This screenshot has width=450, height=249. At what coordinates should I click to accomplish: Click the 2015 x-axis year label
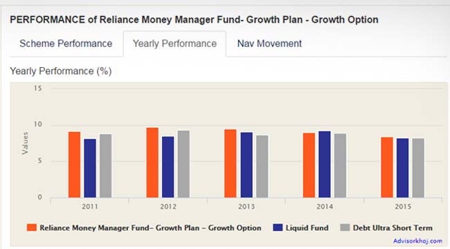point(403,207)
